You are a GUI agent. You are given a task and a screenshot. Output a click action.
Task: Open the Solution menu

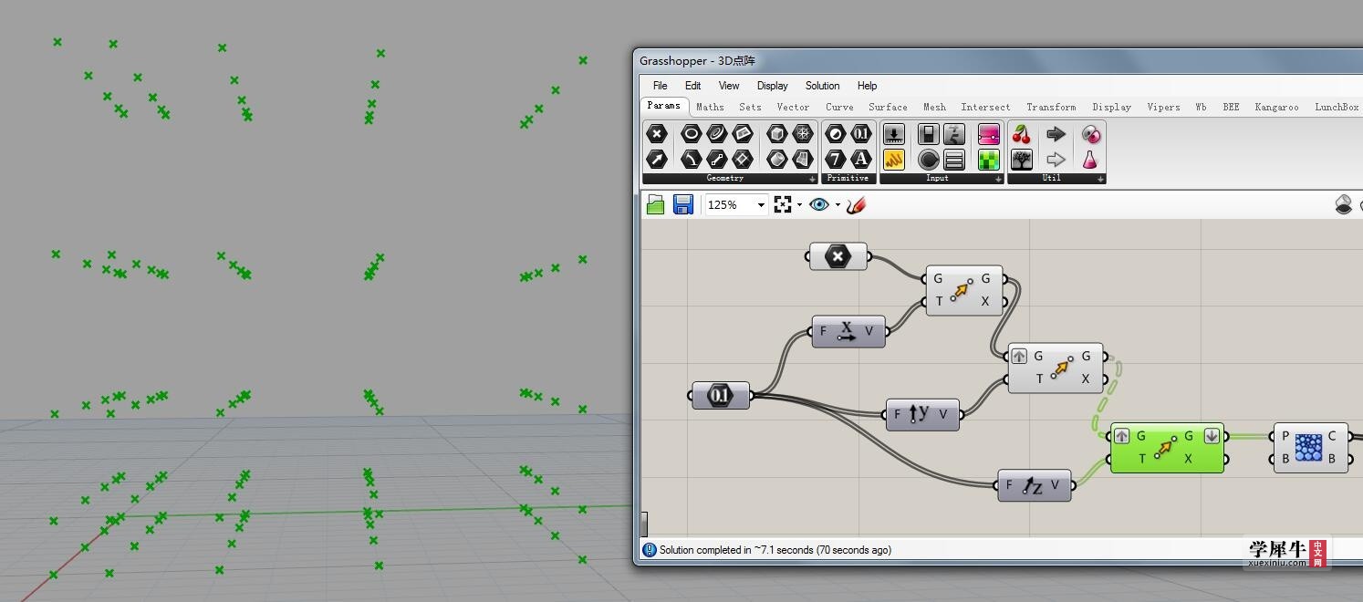[822, 86]
